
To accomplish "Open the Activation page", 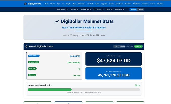I will [x=145, y=4].
